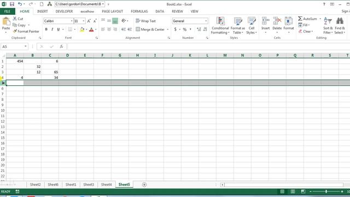Decrease cell indent
The width and height of the screenshot is (350, 197).
tap(124, 29)
